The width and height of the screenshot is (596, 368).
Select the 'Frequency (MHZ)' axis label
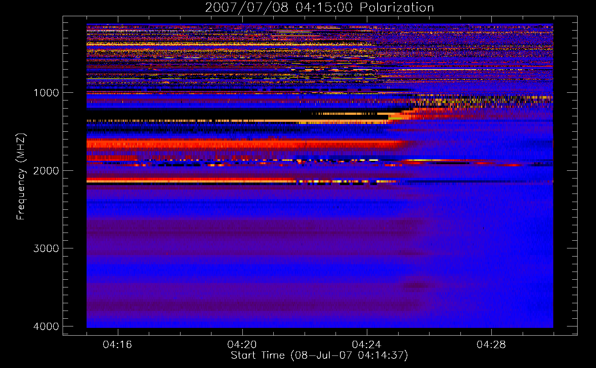point(21,177)
